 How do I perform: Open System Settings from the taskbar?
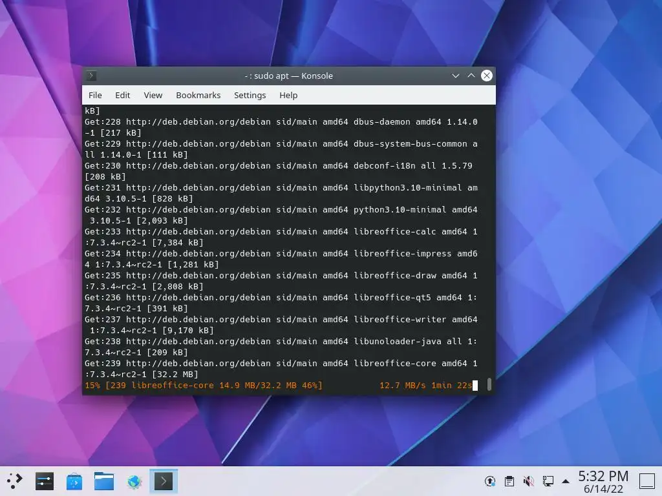[x=45, y=481]
